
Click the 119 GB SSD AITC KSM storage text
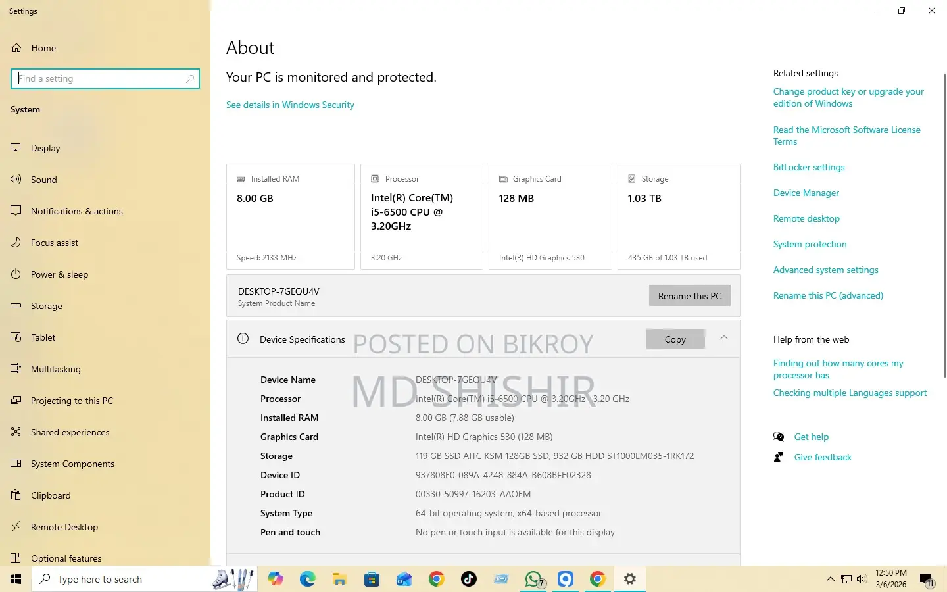[554, 456]
